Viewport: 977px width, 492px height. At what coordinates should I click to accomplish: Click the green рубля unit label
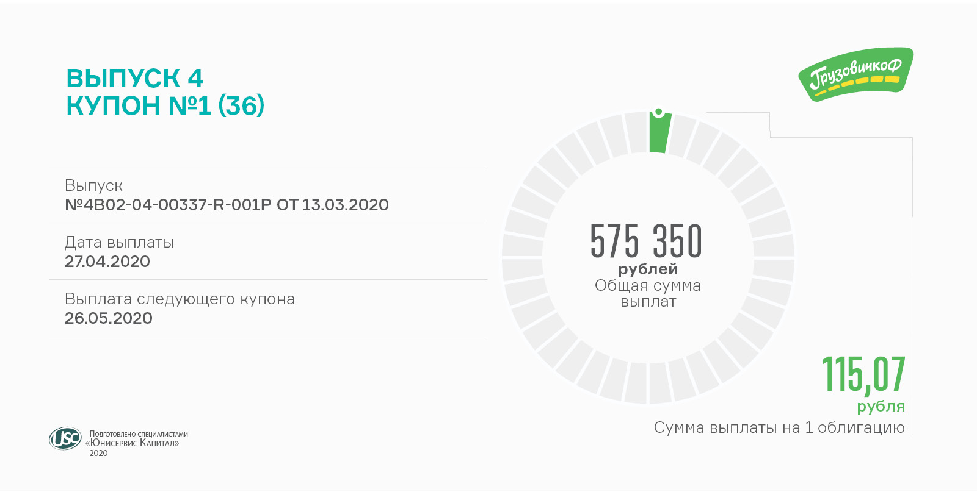point(881,406)
